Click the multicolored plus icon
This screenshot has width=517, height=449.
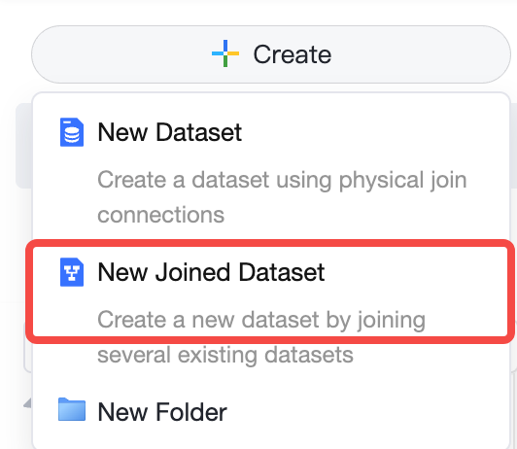tap(225, 53)
